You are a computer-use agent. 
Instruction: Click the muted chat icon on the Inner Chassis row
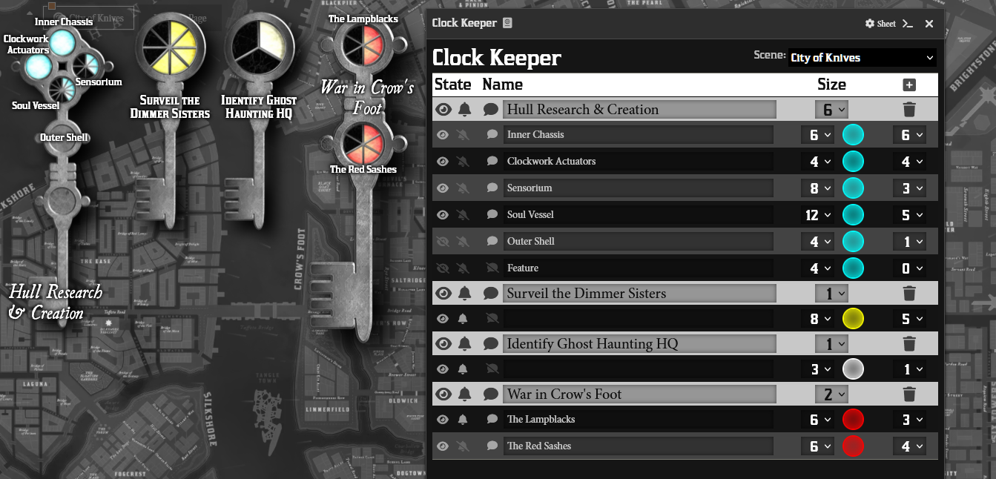click(x=490, y=135)
